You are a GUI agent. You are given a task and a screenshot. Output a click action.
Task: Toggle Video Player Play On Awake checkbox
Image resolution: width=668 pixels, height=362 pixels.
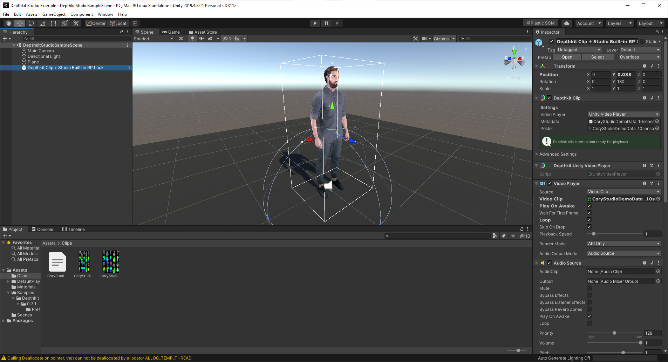click(589, 206)
